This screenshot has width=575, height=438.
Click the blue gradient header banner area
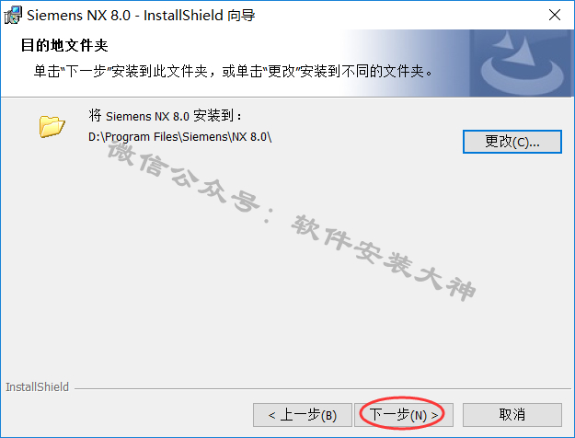pos(287,63)
